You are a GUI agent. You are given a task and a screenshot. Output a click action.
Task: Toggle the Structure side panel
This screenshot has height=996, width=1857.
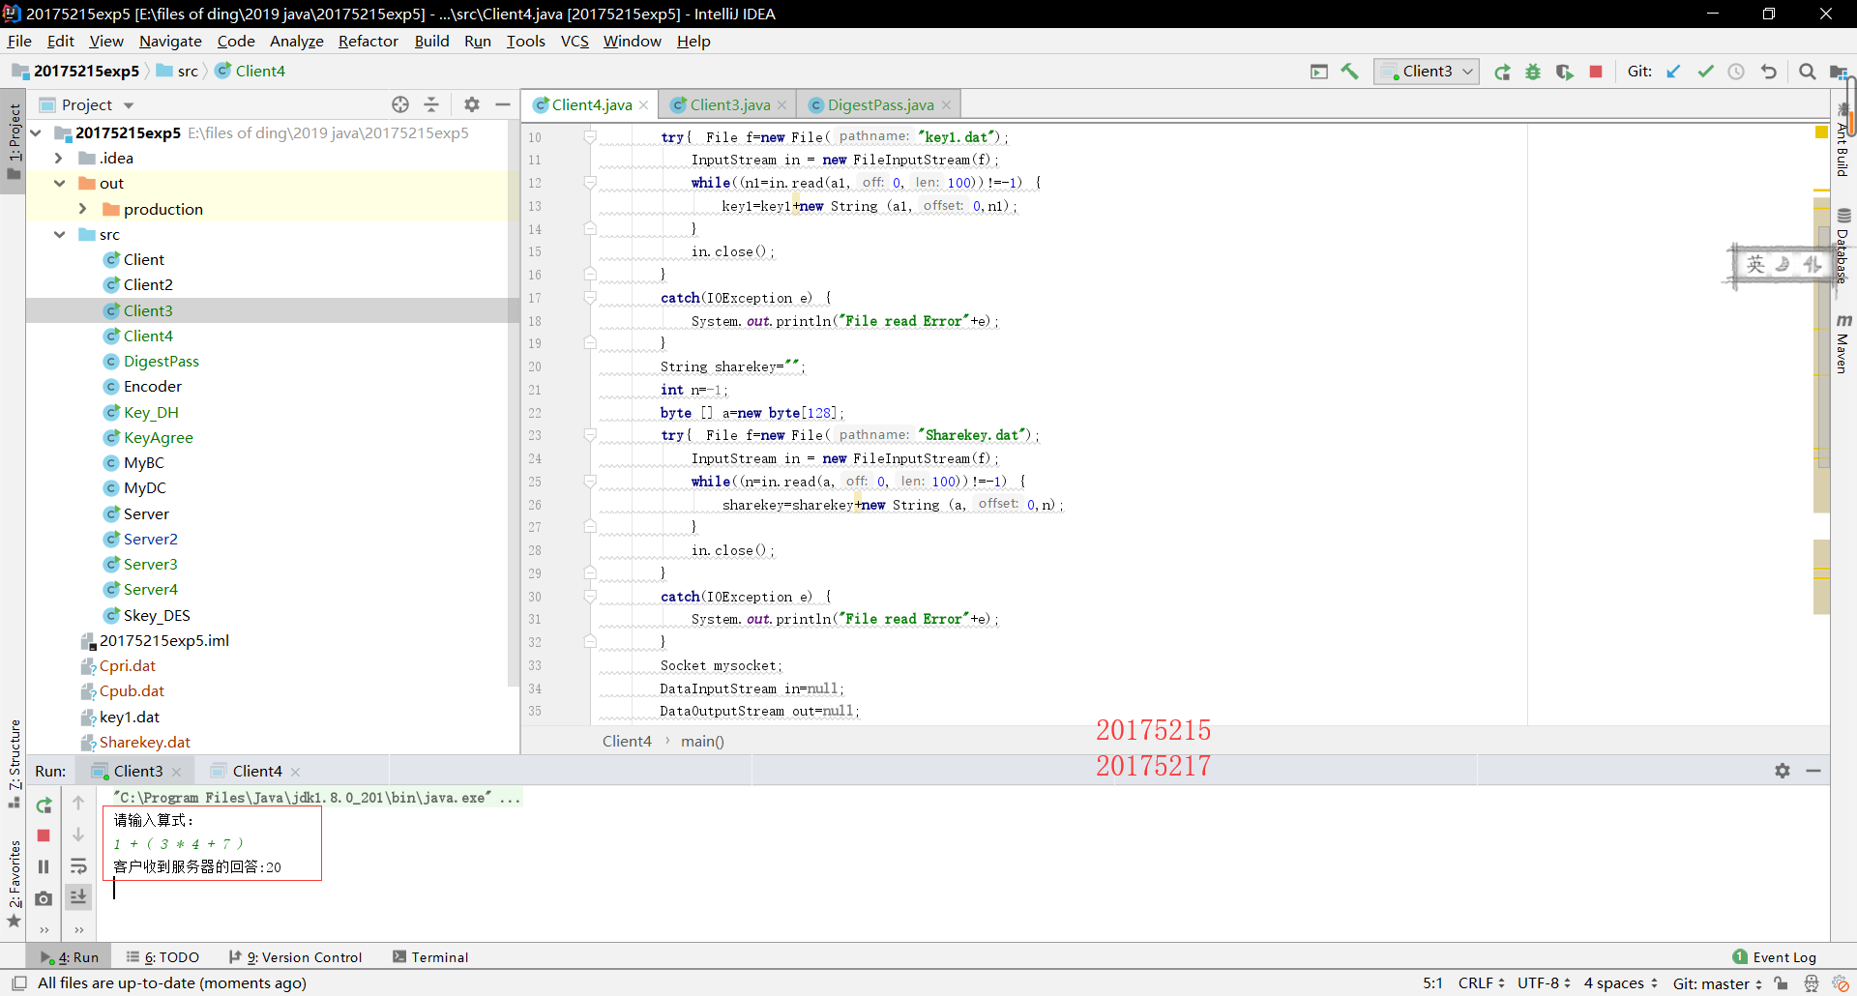(x=15, y=765)
